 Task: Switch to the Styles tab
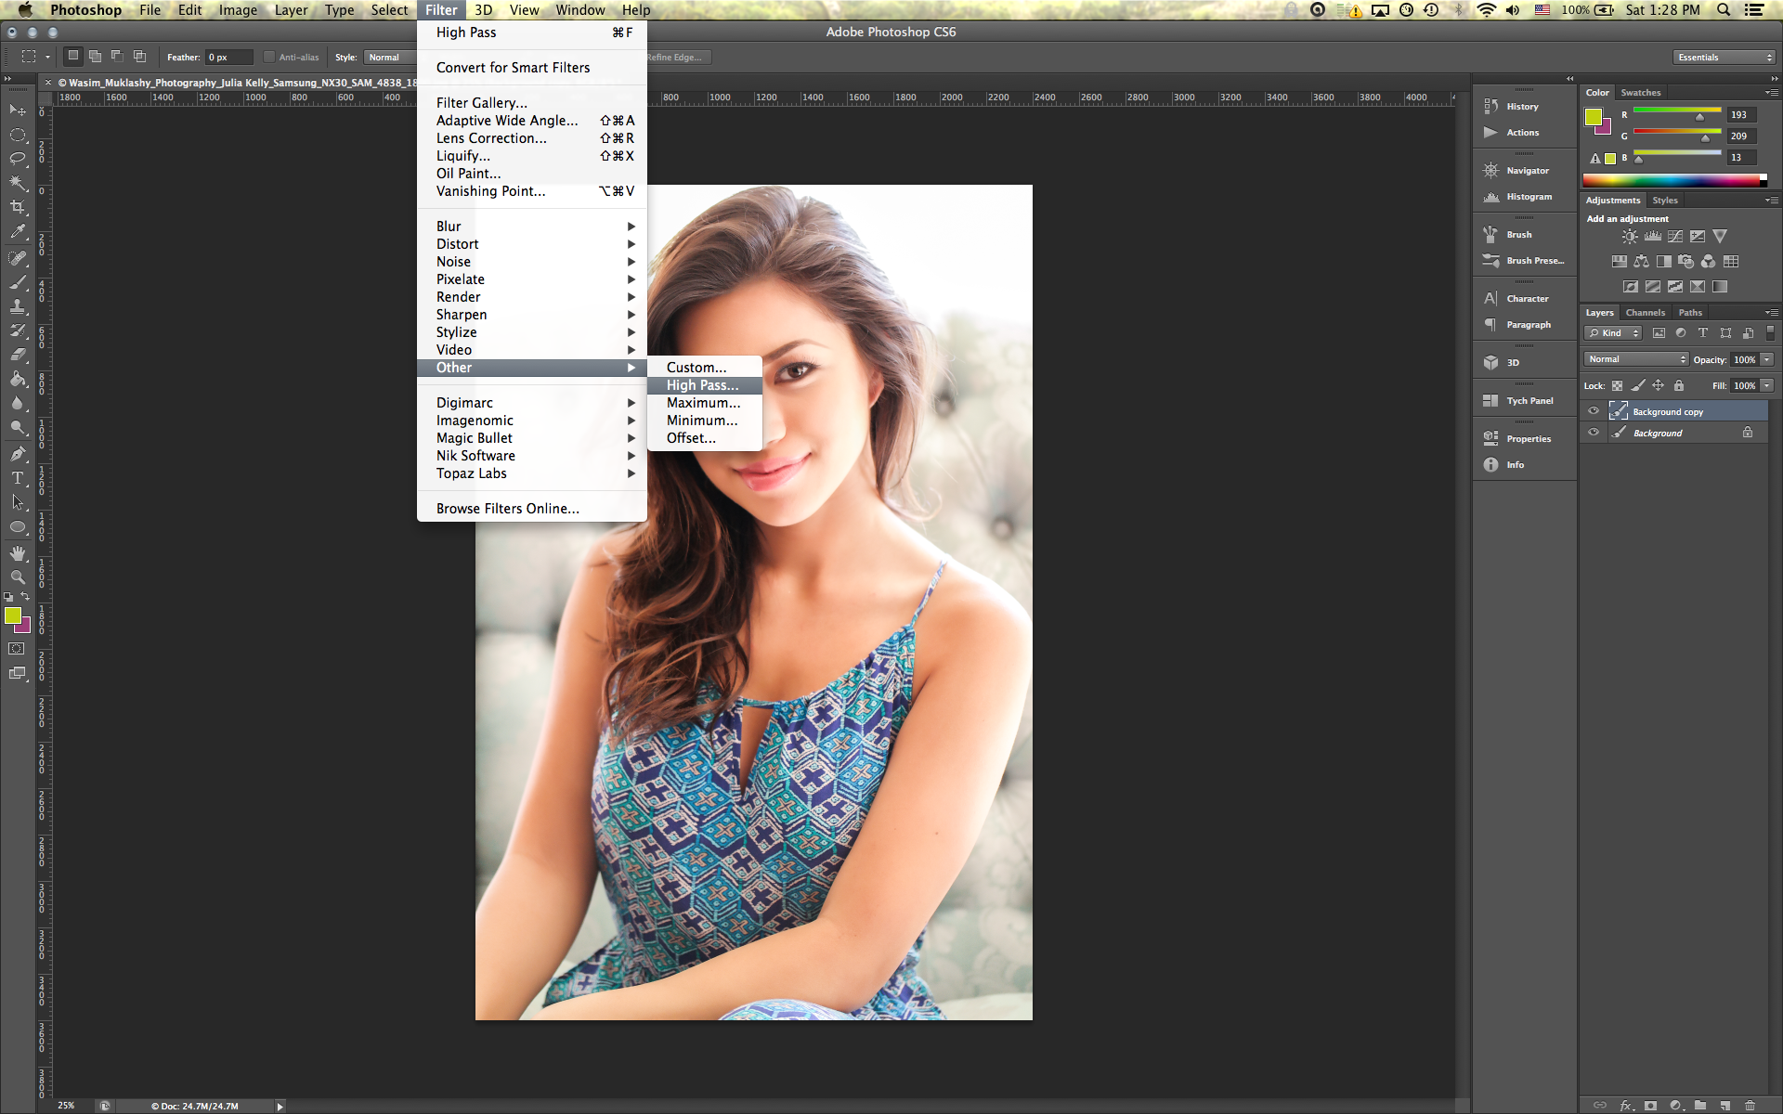1665,201
